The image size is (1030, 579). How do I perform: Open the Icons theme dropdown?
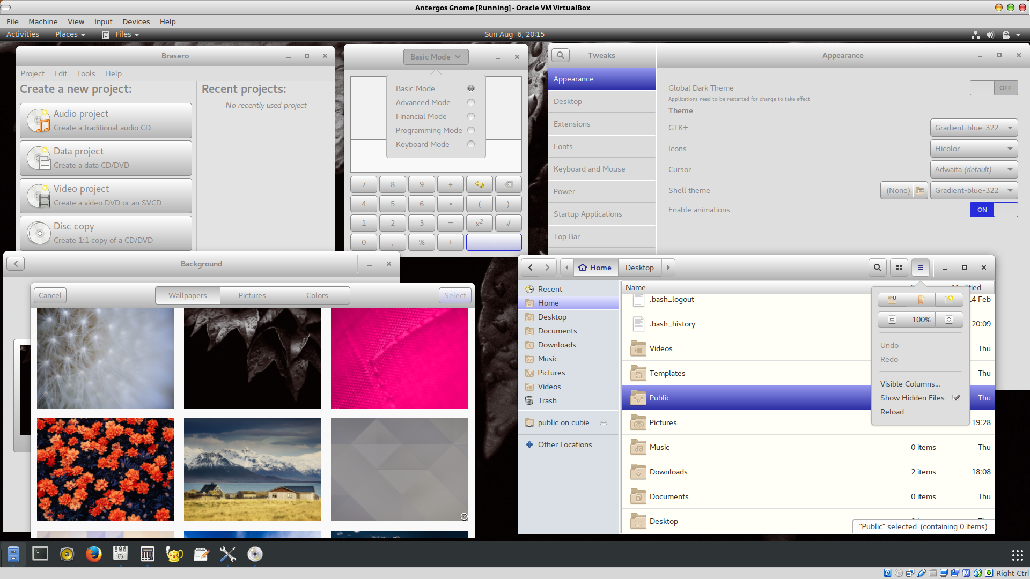pyautogui.click(x=974, y=149)
